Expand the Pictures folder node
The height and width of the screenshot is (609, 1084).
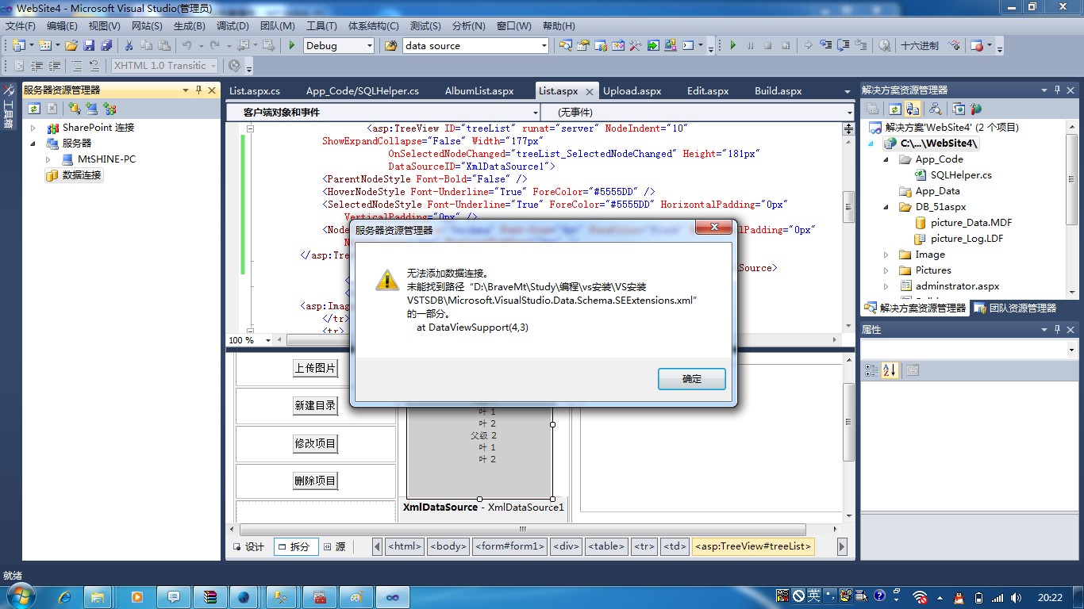pos(886,270)
